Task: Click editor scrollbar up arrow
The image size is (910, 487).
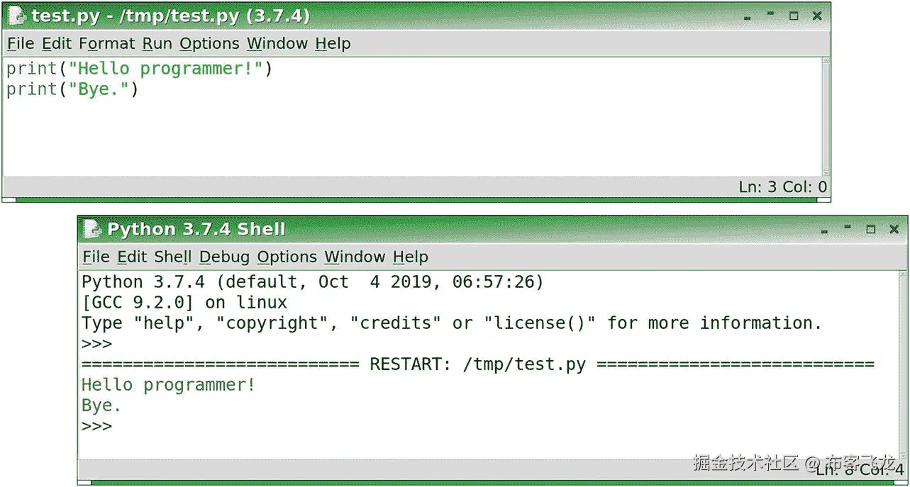Action: (x=826, y=62)
